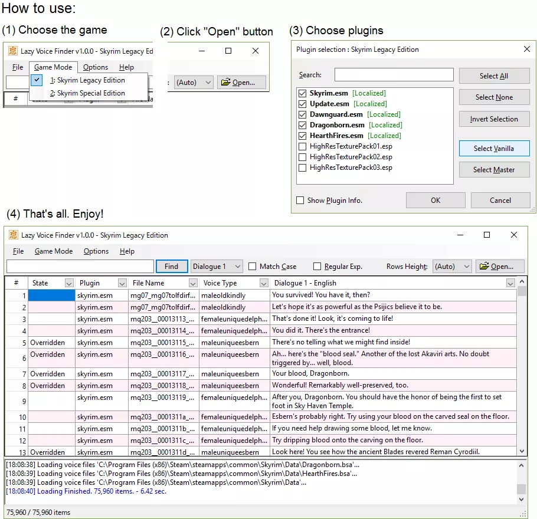Enable Regular Exp. option
The image size is (537, 519).
[x=317, y=267]
